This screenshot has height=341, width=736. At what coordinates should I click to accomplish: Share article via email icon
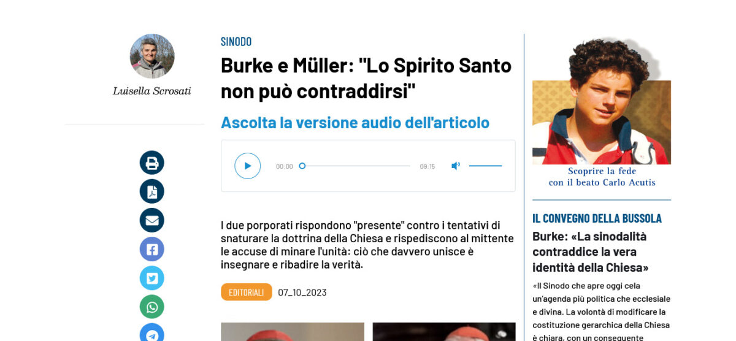152,220
